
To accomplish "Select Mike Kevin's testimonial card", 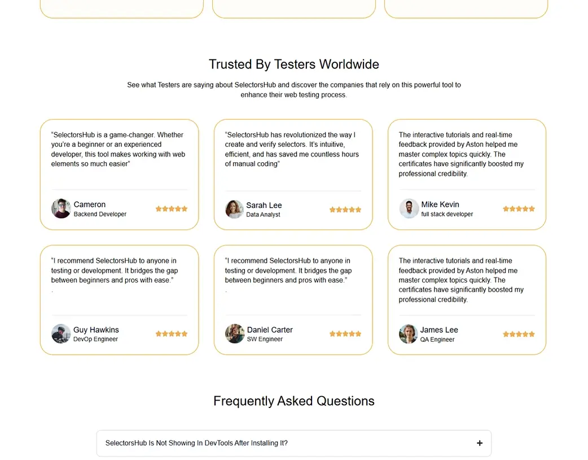I will pyautogui.click(x=467, y=174).
